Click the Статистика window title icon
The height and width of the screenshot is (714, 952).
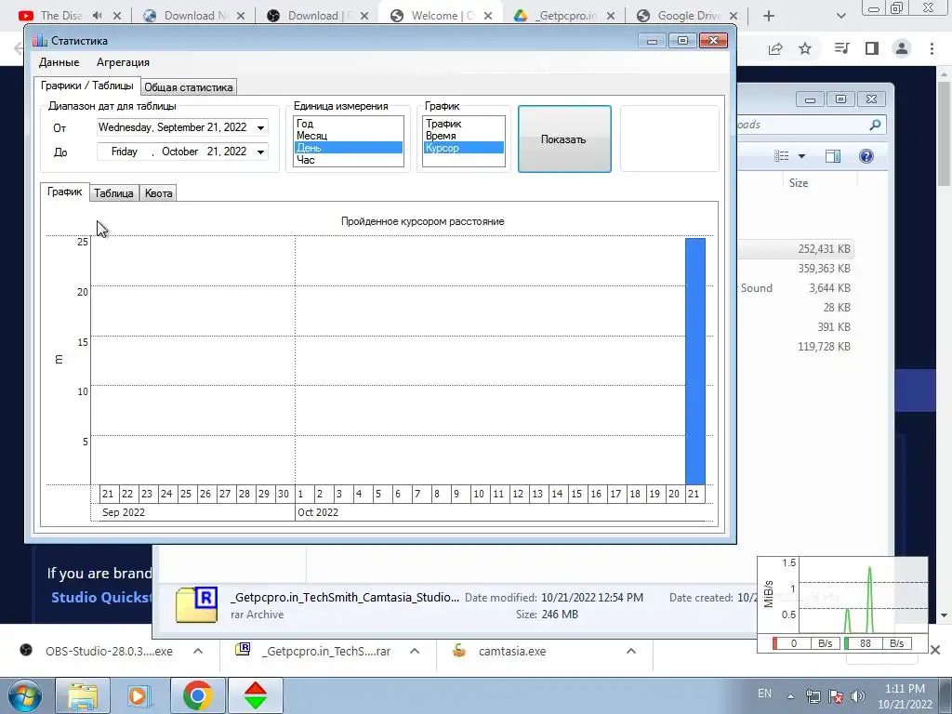39,41
